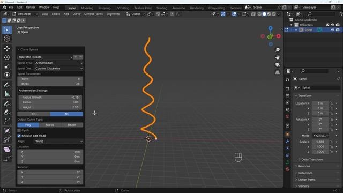Open the Curve menu in viewport header

[x=77, y=14]
